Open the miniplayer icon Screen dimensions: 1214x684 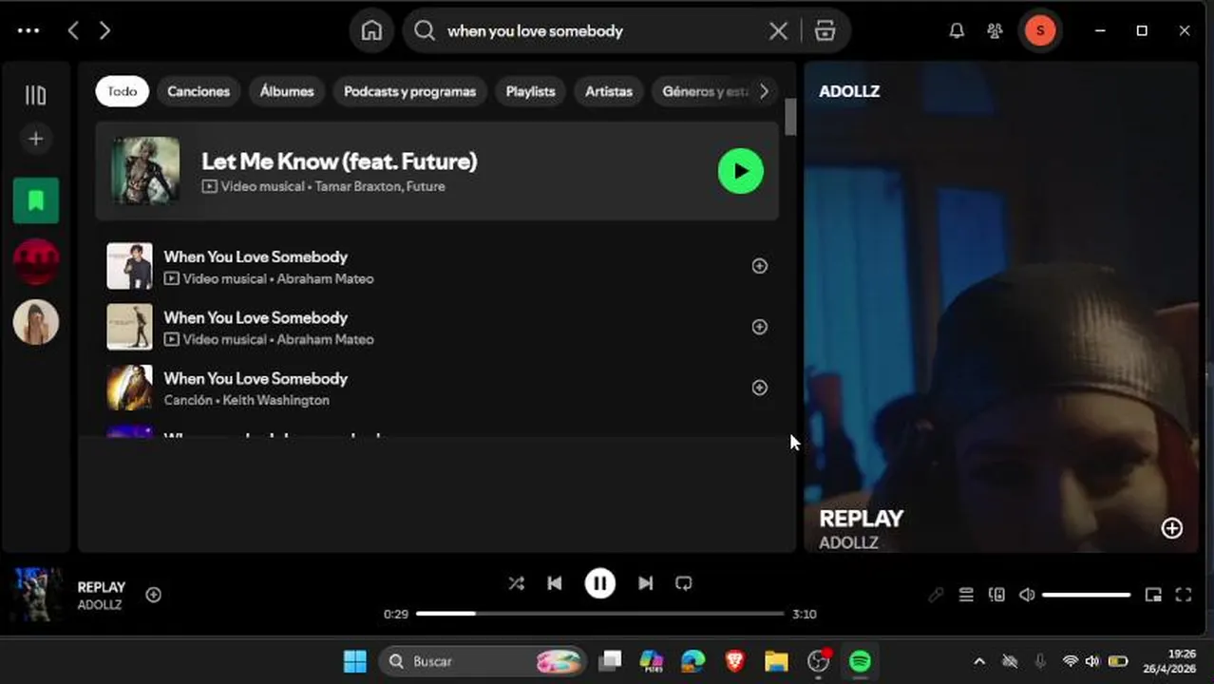coord(1153,595)
